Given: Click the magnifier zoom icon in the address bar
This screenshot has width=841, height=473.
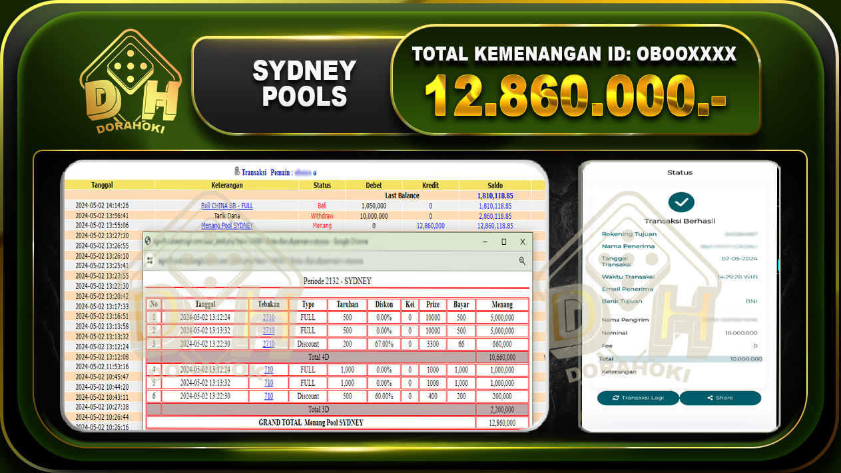Looking at the screenshot, I should [x=522, y=260].
